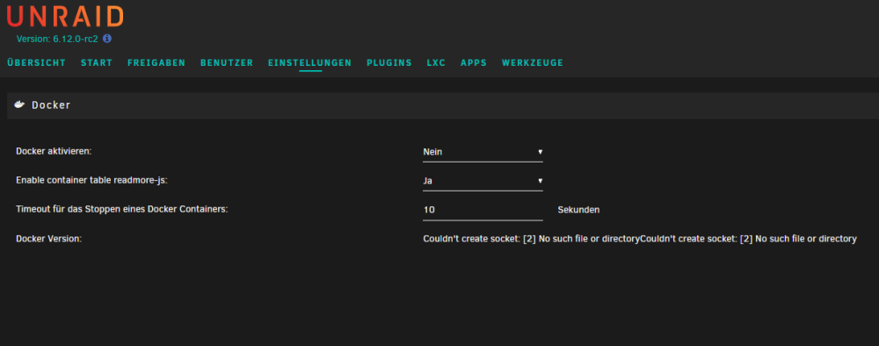Go to the Start tab
Image resolution: width=879 pixels, height=346 pixels.
click(97, 62)
